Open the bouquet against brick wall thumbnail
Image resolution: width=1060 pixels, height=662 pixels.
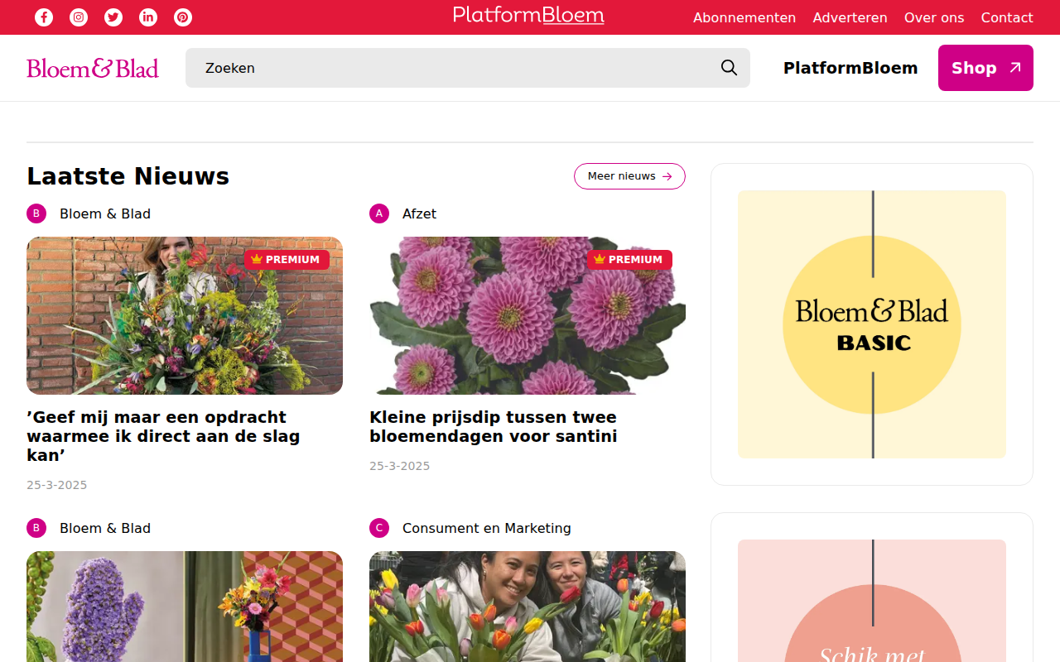185,315
